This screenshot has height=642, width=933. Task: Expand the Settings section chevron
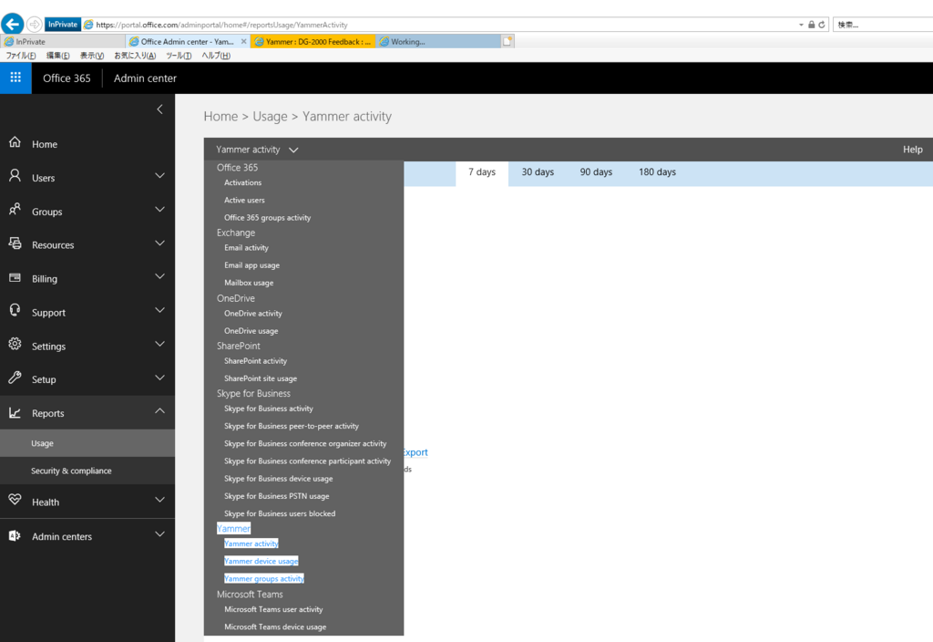(159, 344)
